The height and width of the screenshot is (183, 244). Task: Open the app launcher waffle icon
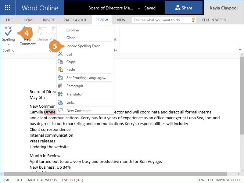coord(7,8)
